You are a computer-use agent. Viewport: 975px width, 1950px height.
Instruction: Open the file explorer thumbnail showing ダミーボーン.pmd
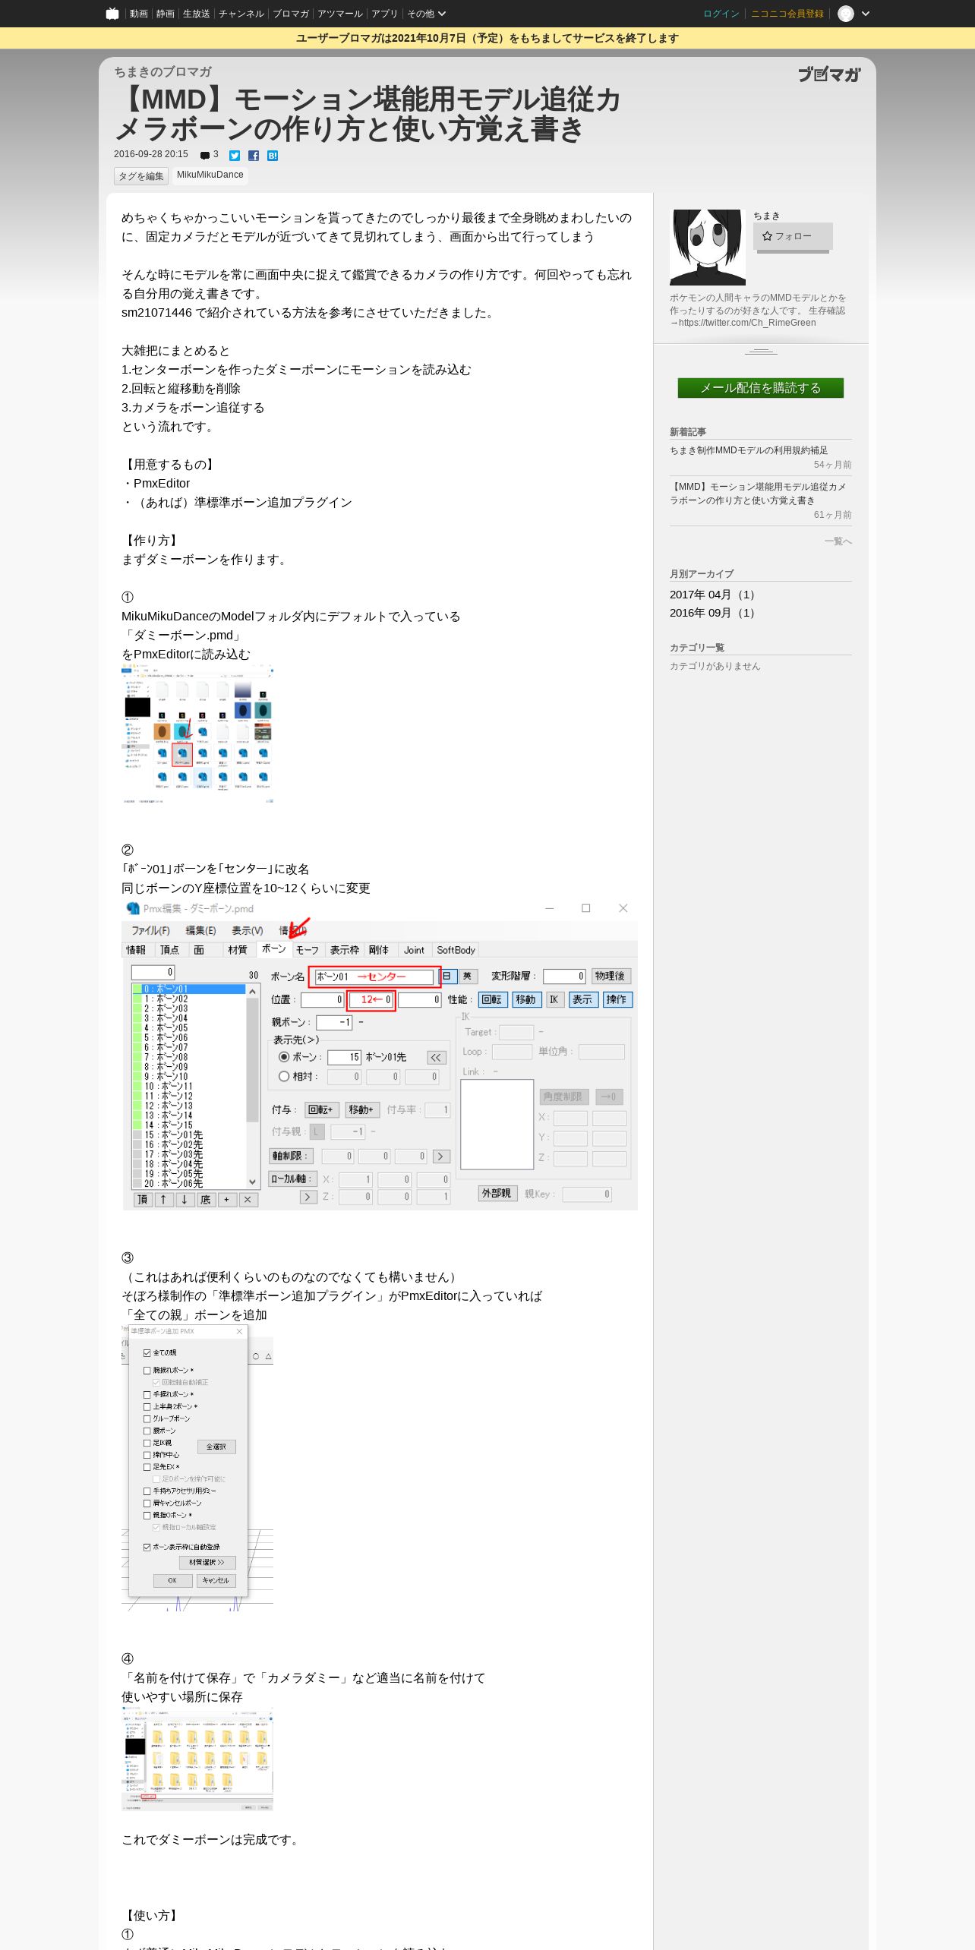pos(197,734)
